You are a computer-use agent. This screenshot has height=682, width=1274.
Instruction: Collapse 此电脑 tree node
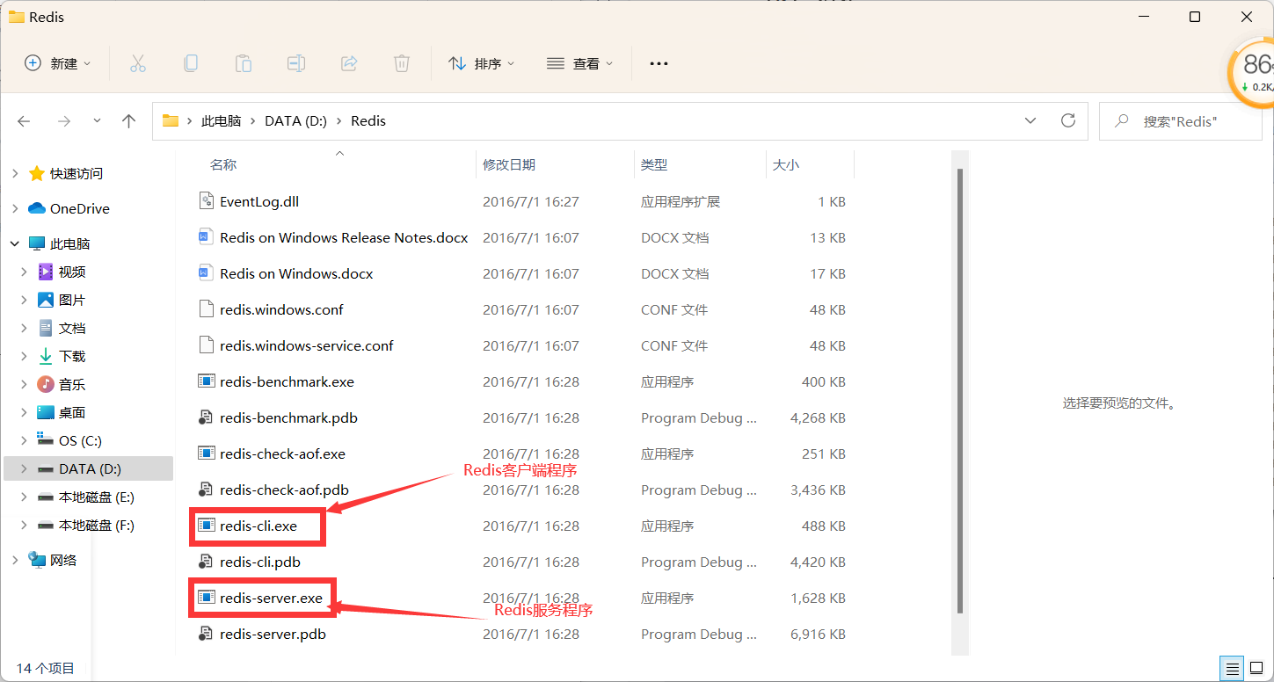pyautogui.click(x=14, y=244)
